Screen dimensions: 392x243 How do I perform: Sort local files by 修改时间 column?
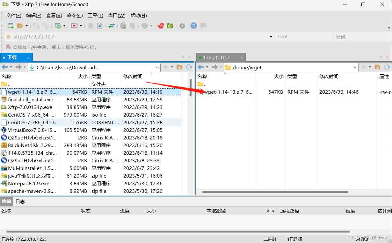click(133, 76)
